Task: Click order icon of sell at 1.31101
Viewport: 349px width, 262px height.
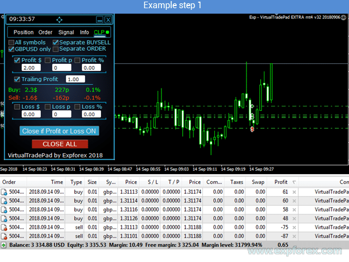Action: click(4, 236)
